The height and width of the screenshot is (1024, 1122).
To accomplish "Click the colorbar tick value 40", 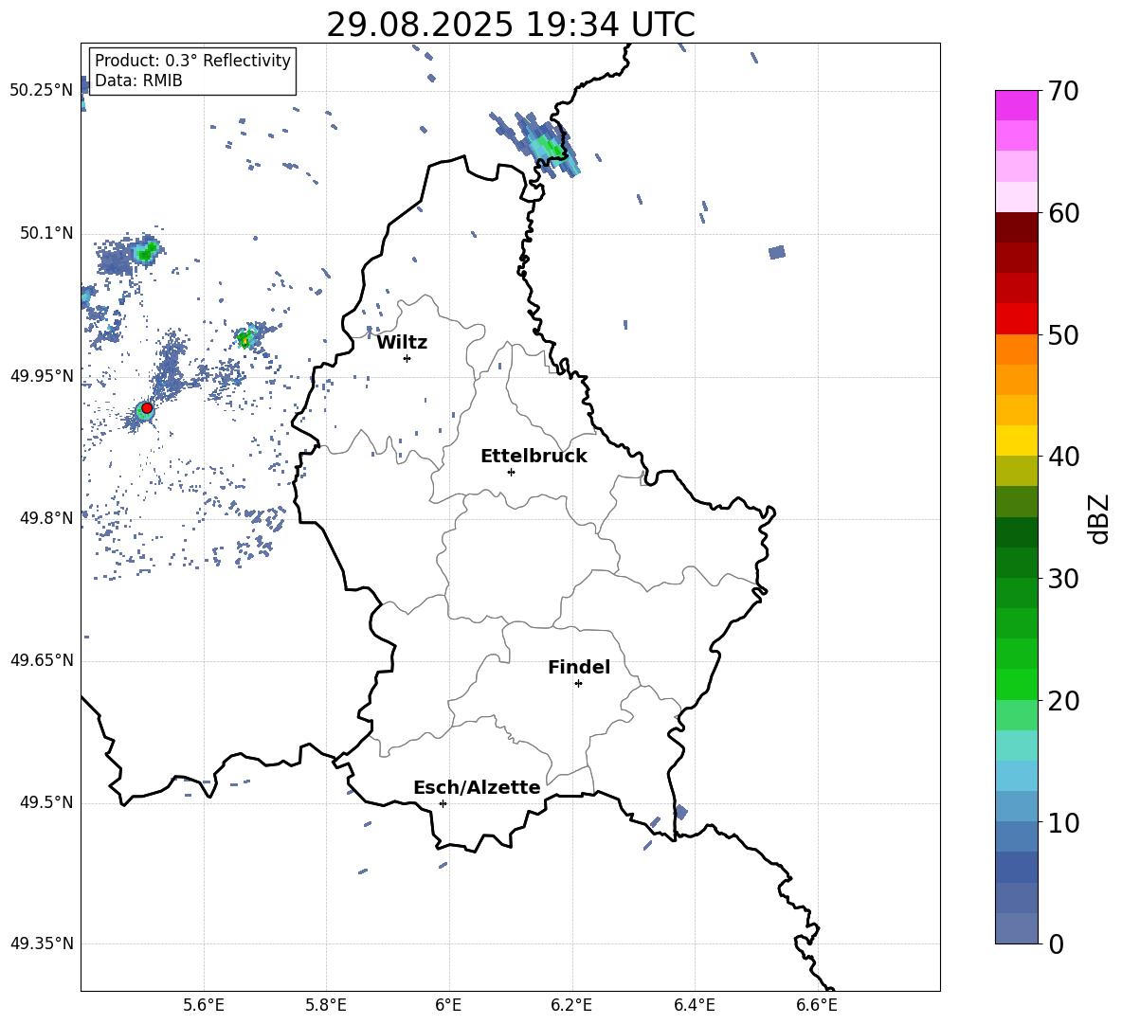I will [x=1064, y=457].
